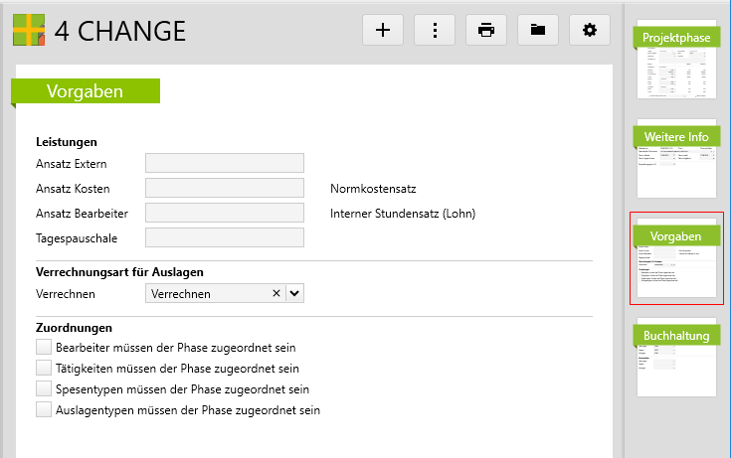Click the printer icon
731x458 pixels.
[x=486, y=30]
